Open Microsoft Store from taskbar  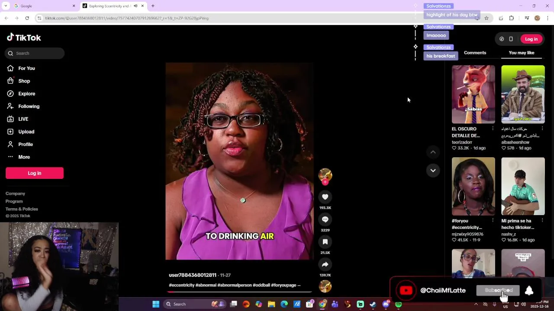[x=309, y=304]
